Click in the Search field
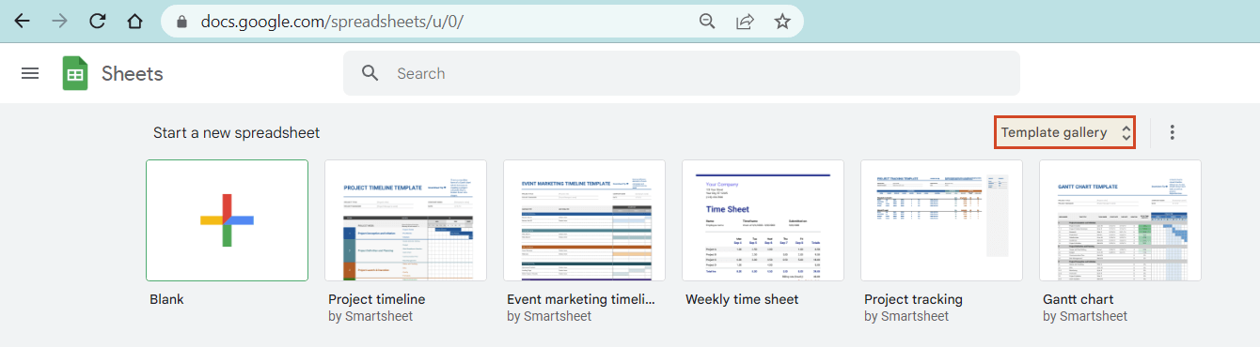Image resolution: width=1260 pixels, height=347 pixels. click(682, 73)
